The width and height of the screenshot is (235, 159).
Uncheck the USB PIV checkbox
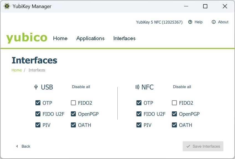click(38, 125)
